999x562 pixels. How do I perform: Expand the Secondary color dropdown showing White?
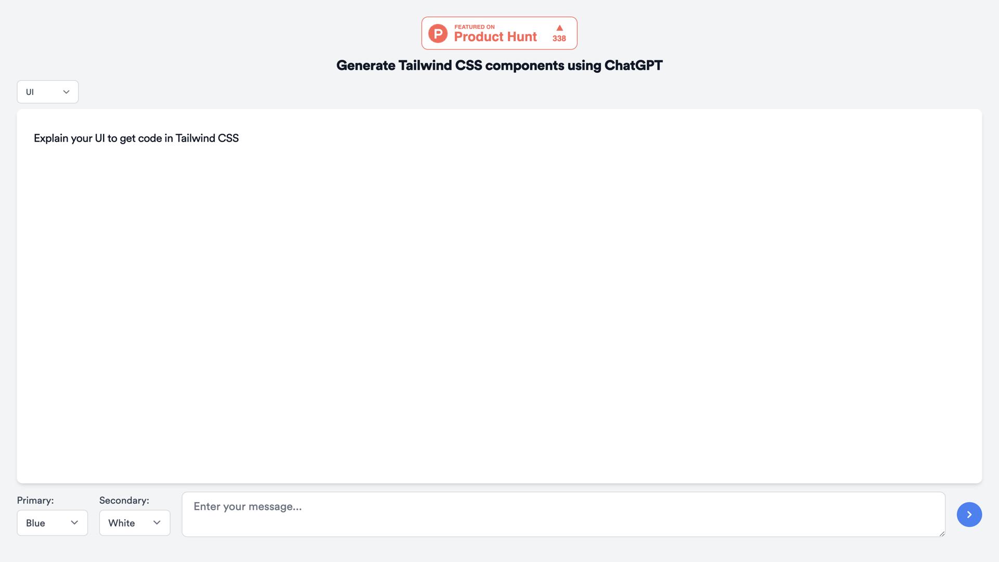pyautogui.click(x=134, y=522)
